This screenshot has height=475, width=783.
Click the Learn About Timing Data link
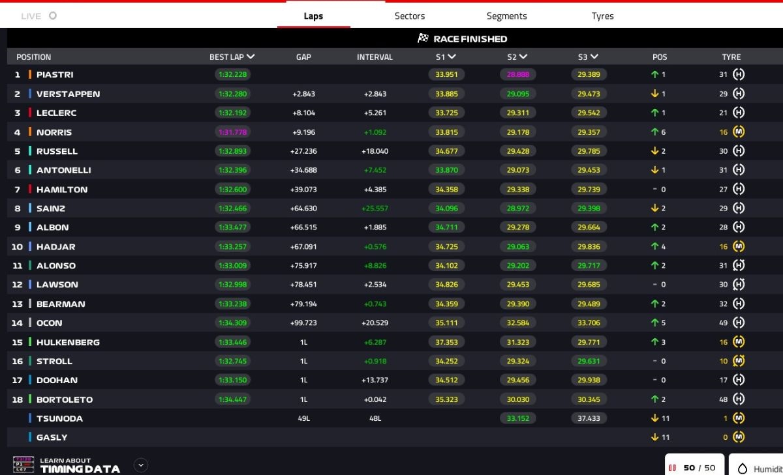tap(80, 465)
